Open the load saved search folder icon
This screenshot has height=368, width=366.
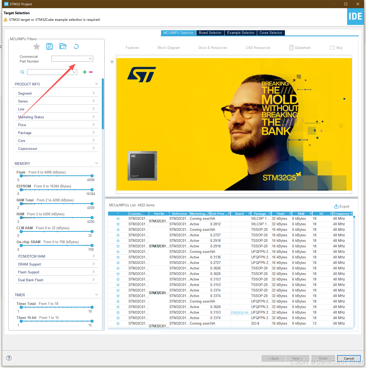[x=63, y=47]
